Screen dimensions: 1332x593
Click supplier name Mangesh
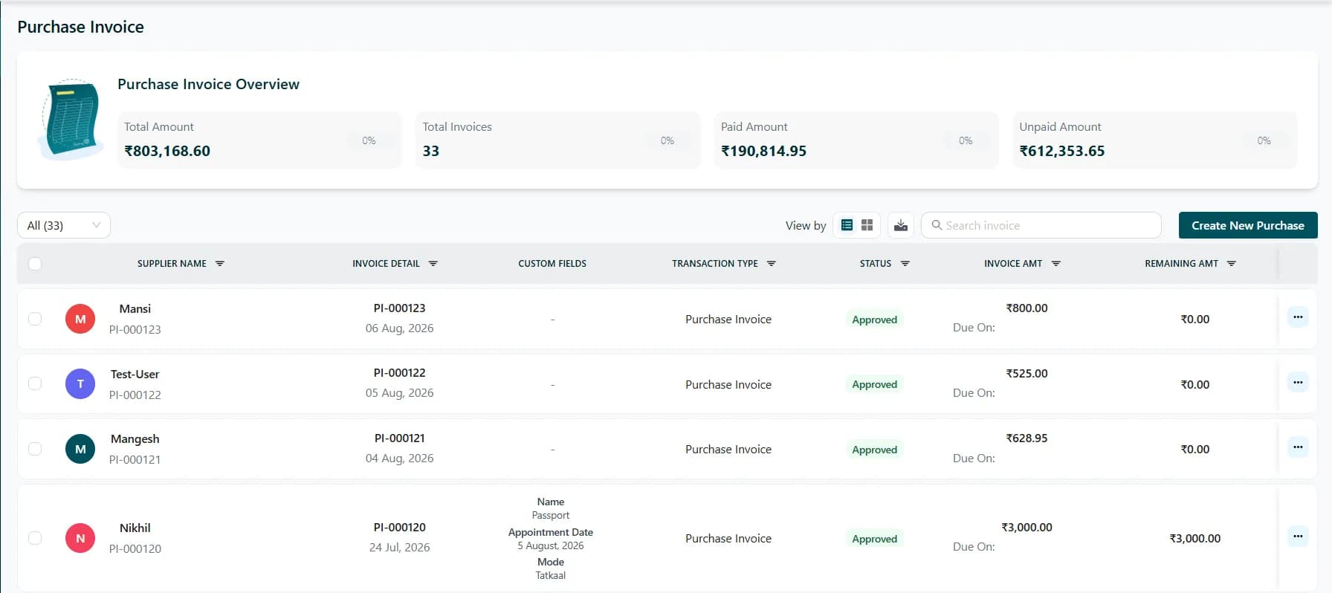click(x=135, y=439)
